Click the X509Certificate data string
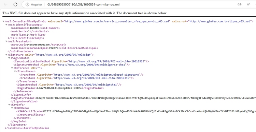Viewport: 256px width, 132px height. coord(150,111)
